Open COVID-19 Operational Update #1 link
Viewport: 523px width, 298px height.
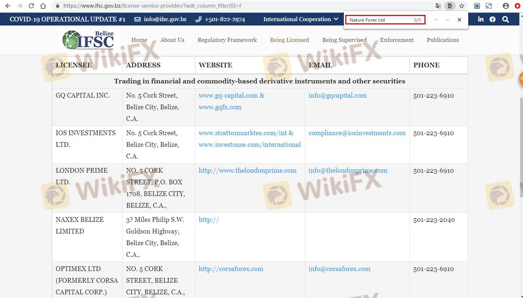click(x=68, y=19)
